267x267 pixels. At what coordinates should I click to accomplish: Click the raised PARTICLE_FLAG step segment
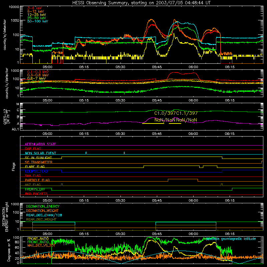(x=183, y=179)
